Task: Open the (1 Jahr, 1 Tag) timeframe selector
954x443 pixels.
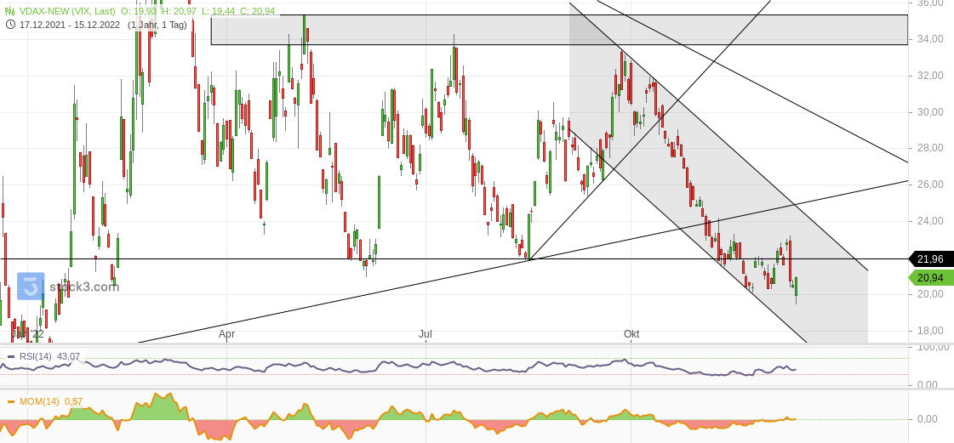Action: [x=157, y=25]
